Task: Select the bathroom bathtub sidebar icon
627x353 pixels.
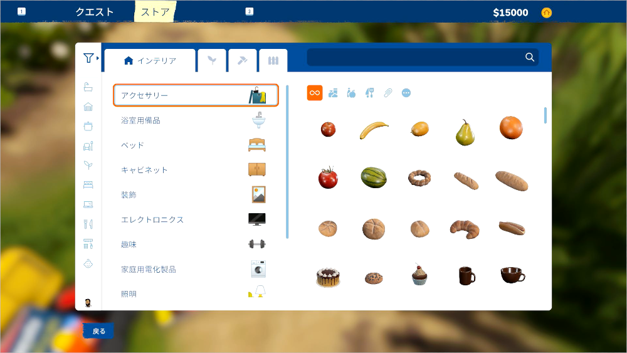Action: click(x=88, y=87)
